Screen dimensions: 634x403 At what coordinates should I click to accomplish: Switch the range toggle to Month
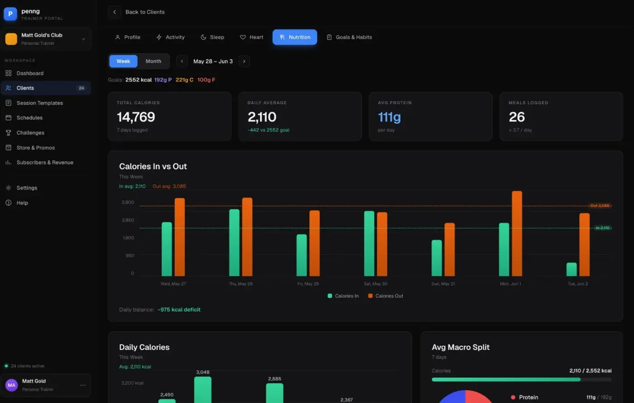pyautogui.click(x=153, y=61)
